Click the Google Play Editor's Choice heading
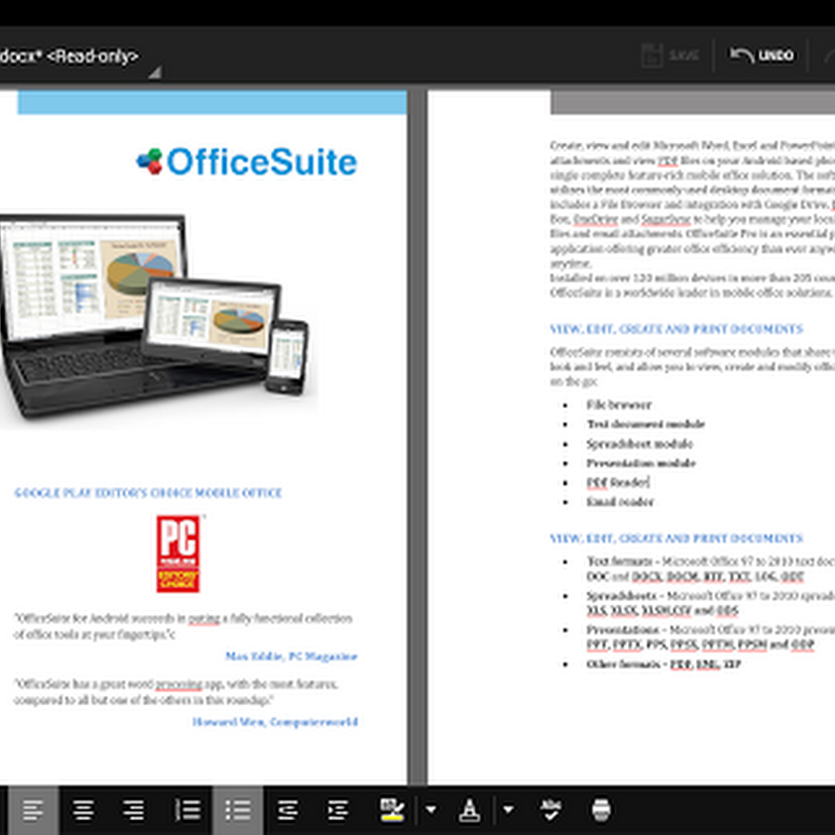This screenshot has width=835, height=835. pos(148,493)
